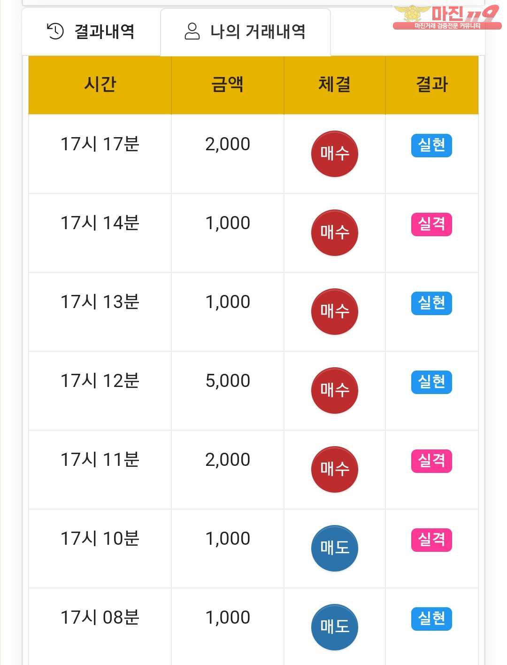Click 실현 result label for 17시 17분
The image size is (507, 665).
tap(431, 145)
